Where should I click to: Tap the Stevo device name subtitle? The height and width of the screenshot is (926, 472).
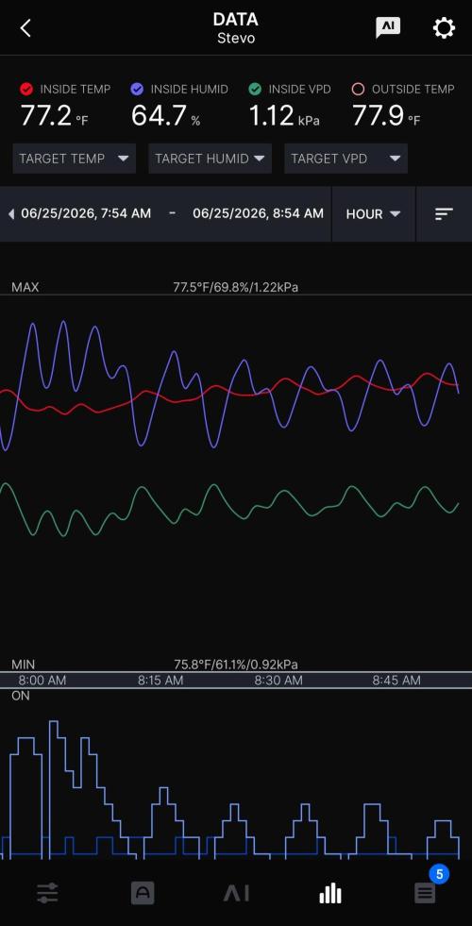tap(236, 39)
